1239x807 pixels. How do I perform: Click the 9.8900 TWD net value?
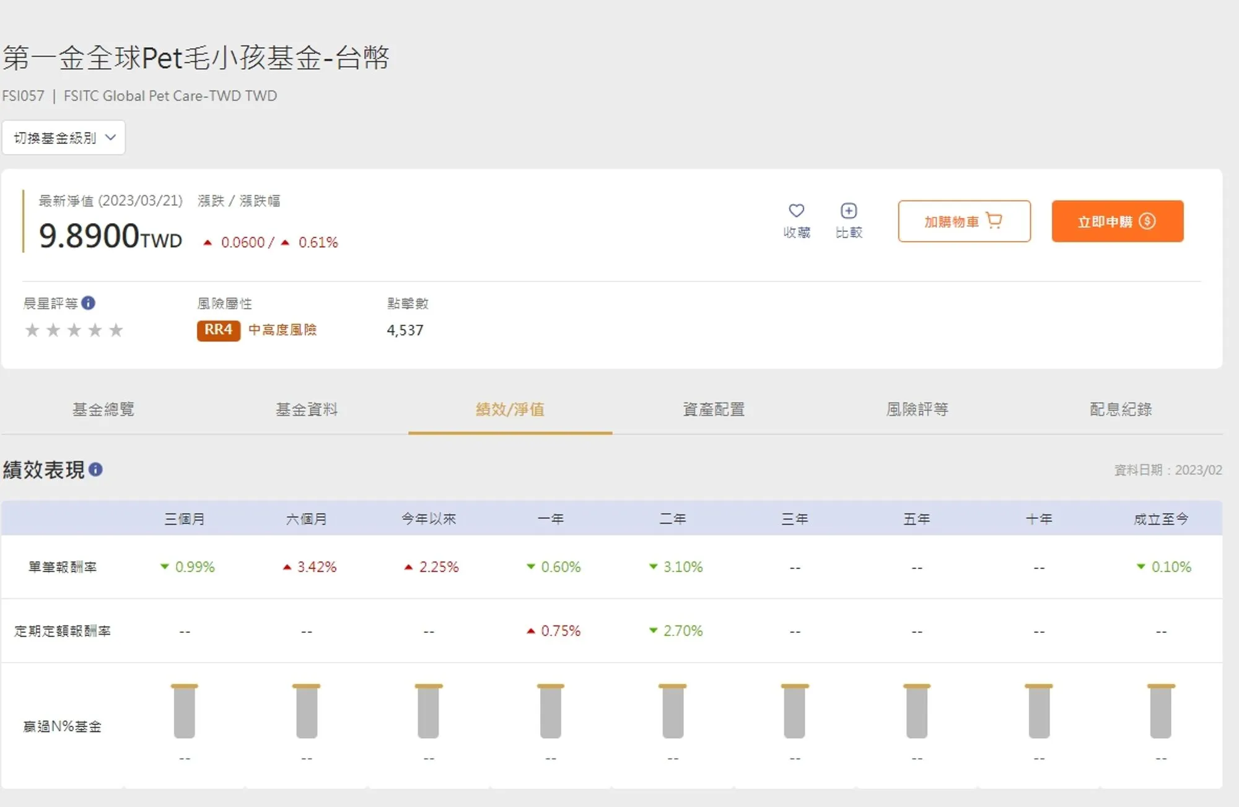point(110,236)
